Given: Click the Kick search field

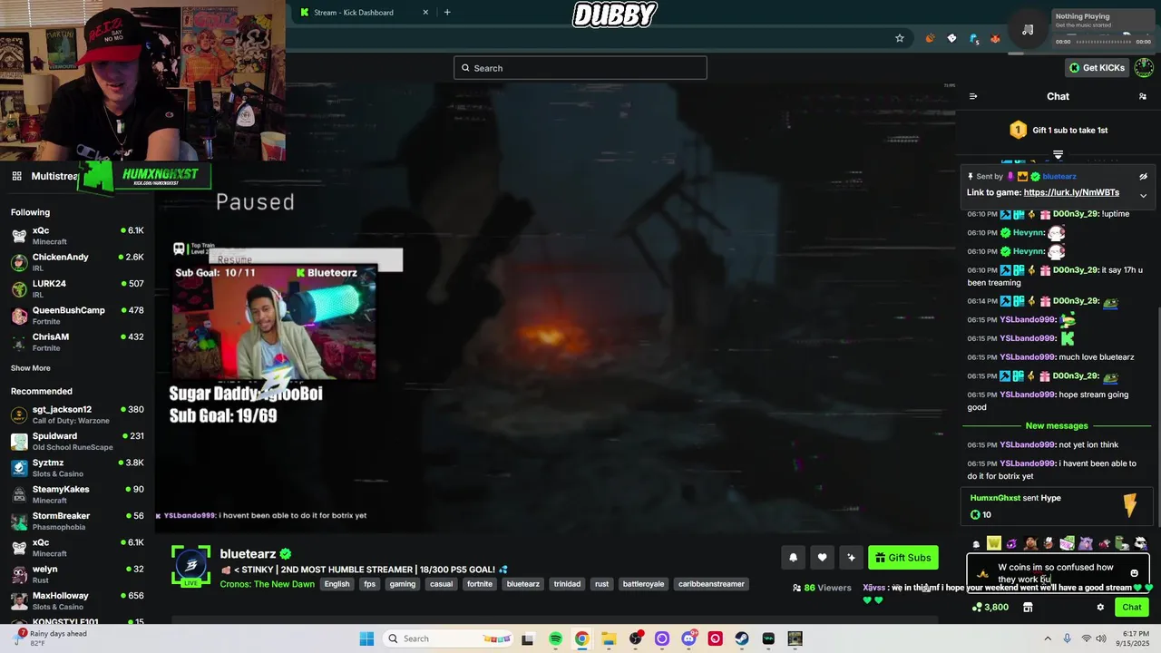Looking at the screenshot, I should 580,68.
